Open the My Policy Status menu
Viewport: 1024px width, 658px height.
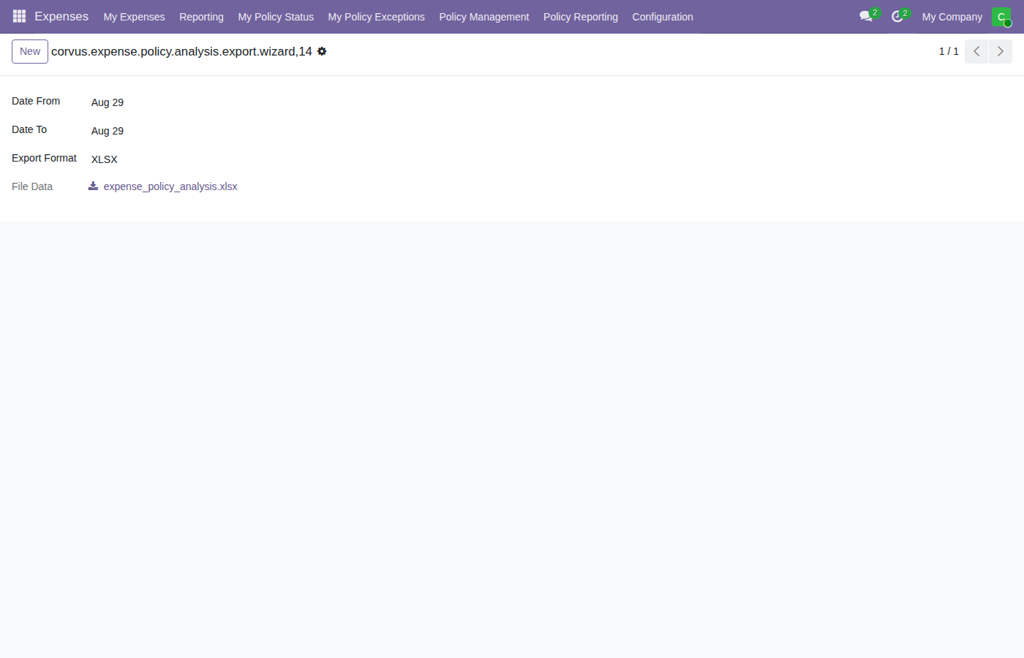click(x=276, y=17)
